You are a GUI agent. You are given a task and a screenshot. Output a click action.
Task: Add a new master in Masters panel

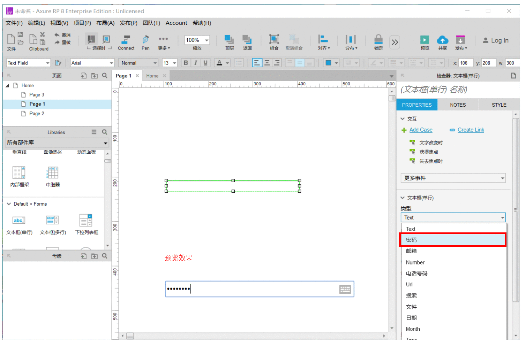pos(84,256)
